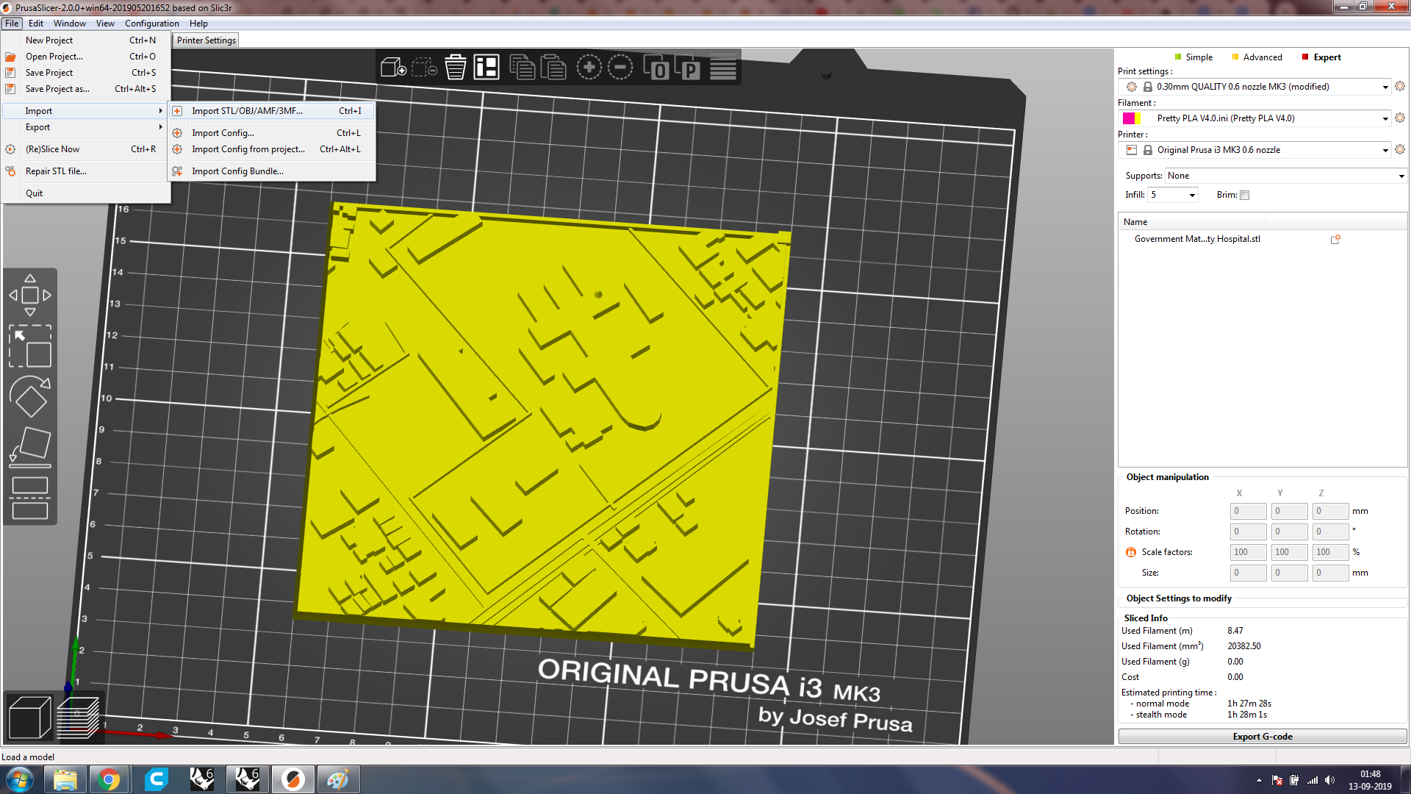Choose Import Config Bundle from menu
The image size is (1411, 794).
[x=237, y=171]
